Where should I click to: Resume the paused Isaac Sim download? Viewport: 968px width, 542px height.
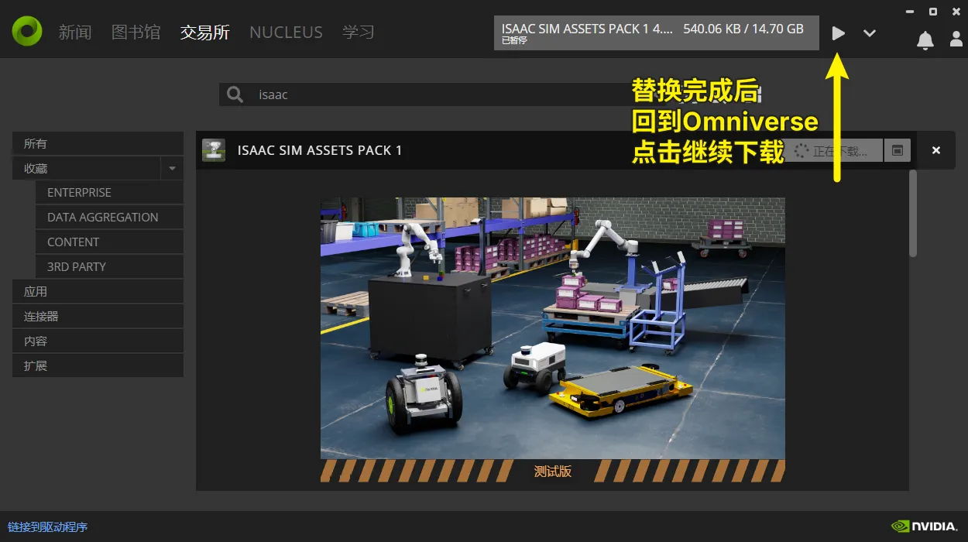tap(838, 33)
